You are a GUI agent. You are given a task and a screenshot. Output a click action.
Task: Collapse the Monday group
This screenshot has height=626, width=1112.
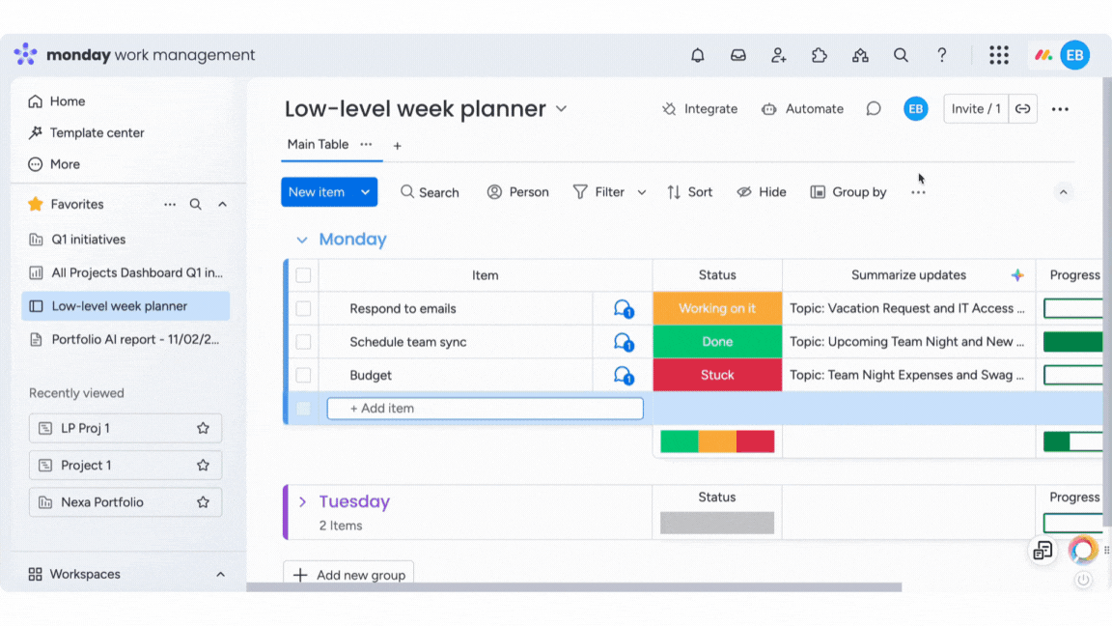pos(302,240)
